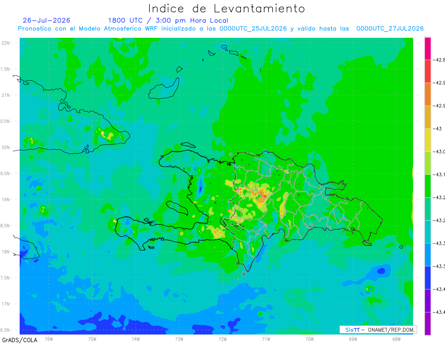This screenshot has height=344, width=445.
Task: Click the 74W longitude label
Action: click(136, 339)
